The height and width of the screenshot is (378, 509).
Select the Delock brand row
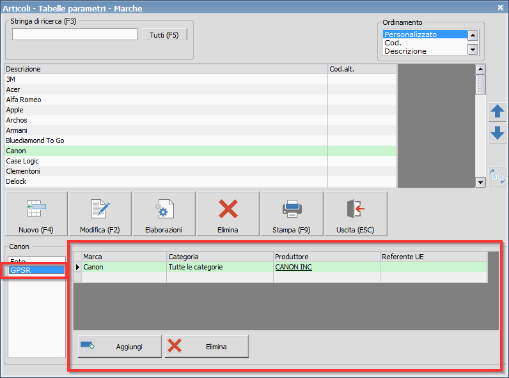point(201,181)
